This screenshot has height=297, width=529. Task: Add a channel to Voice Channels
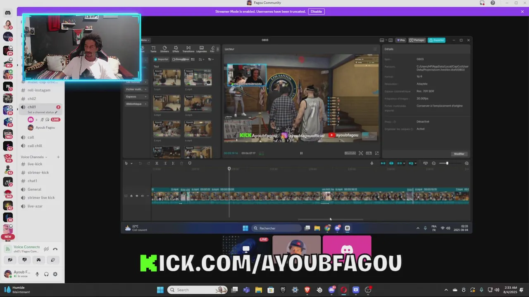tap(58, 157)
